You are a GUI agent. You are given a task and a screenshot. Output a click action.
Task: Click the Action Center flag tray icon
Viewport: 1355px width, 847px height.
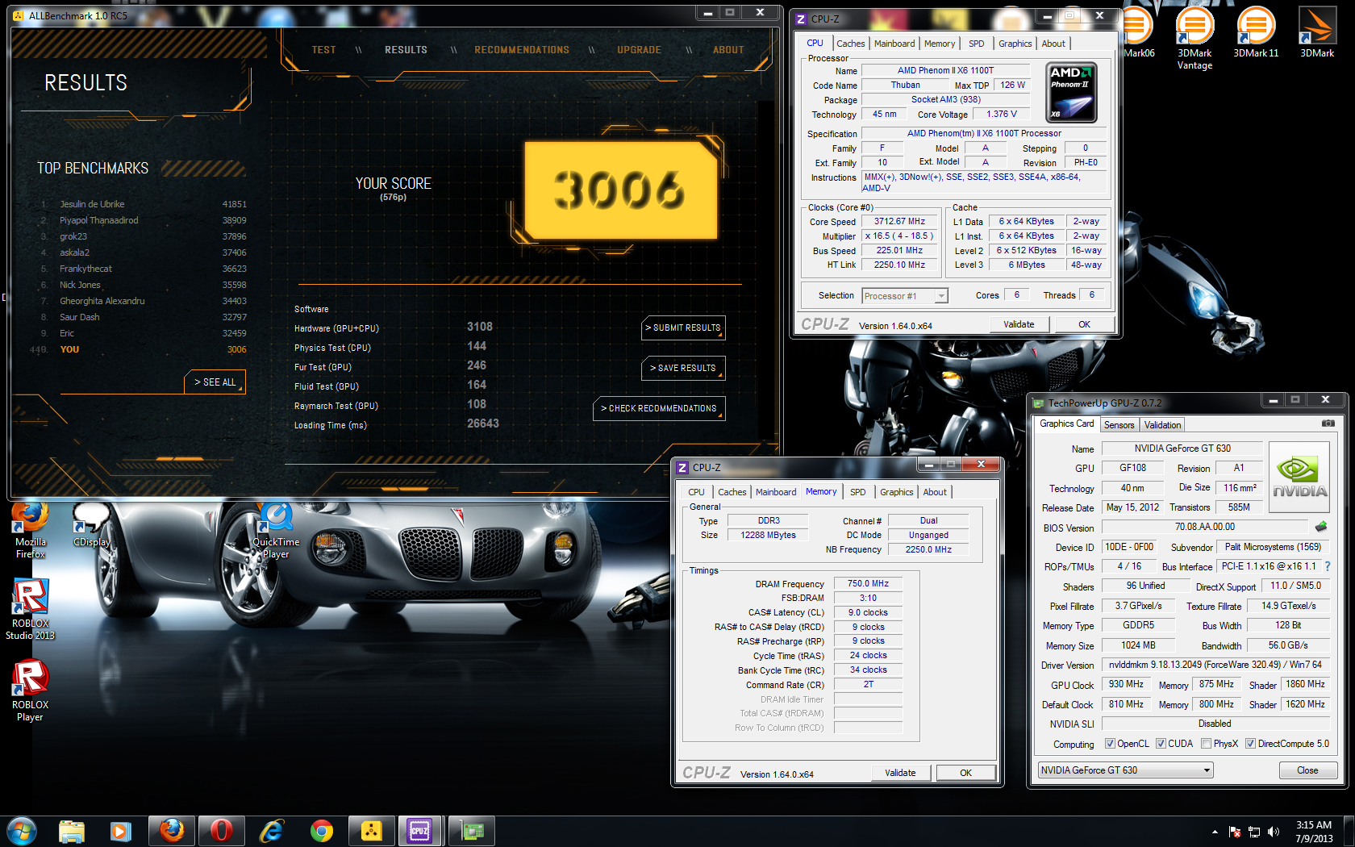(1234, 832)
